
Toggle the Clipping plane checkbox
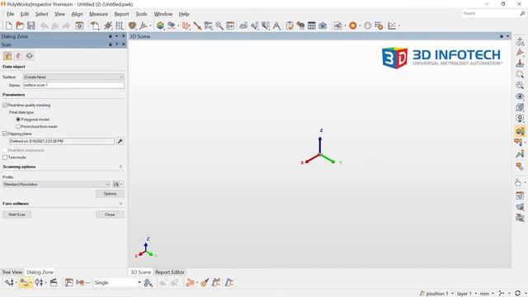click(5, 134)
